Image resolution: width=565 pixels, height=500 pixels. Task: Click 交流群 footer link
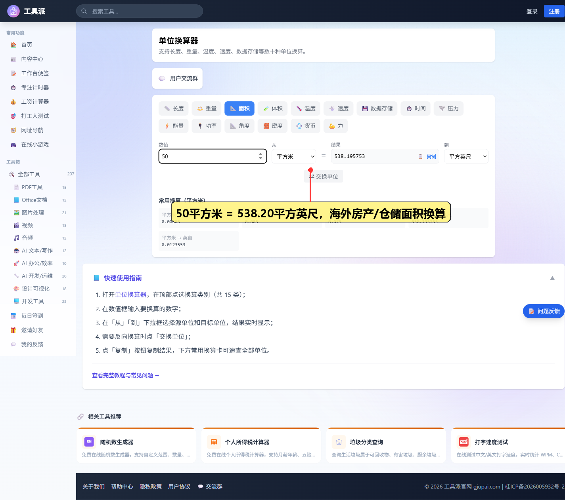pos(210,487)
